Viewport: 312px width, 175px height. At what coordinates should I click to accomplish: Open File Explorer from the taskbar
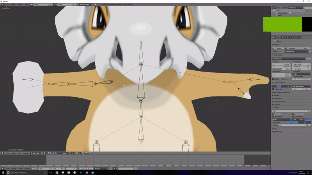pos(69,173)
